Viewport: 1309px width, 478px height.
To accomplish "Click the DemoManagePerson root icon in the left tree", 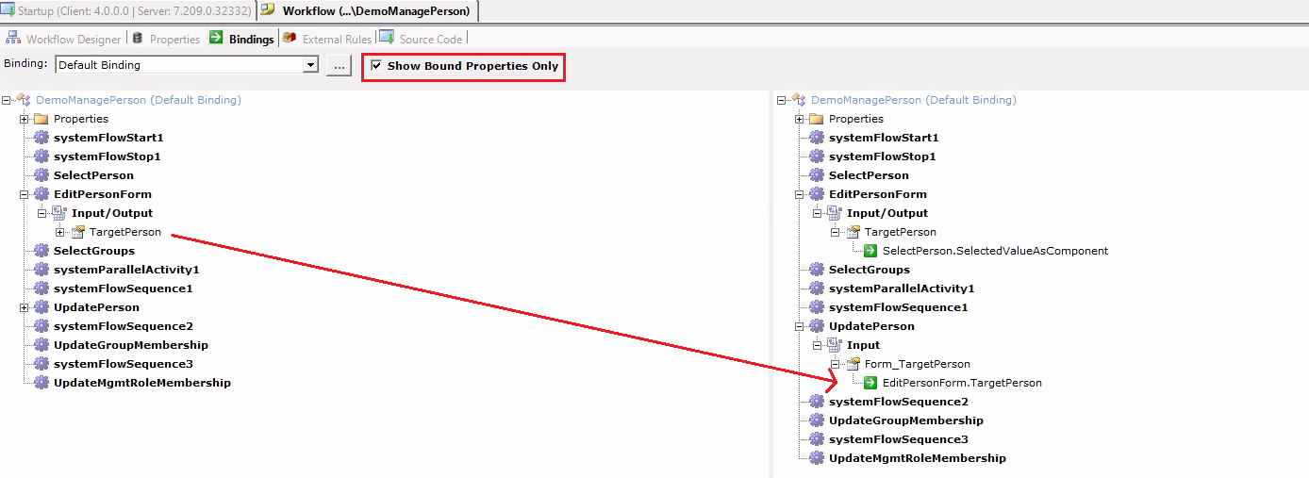I will [24, 100].
